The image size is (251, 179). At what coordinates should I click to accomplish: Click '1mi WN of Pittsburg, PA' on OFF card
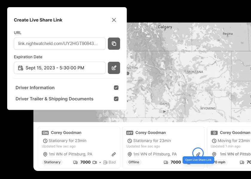point(155,154)
